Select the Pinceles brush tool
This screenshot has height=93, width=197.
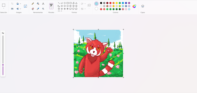tap(51, 5)
